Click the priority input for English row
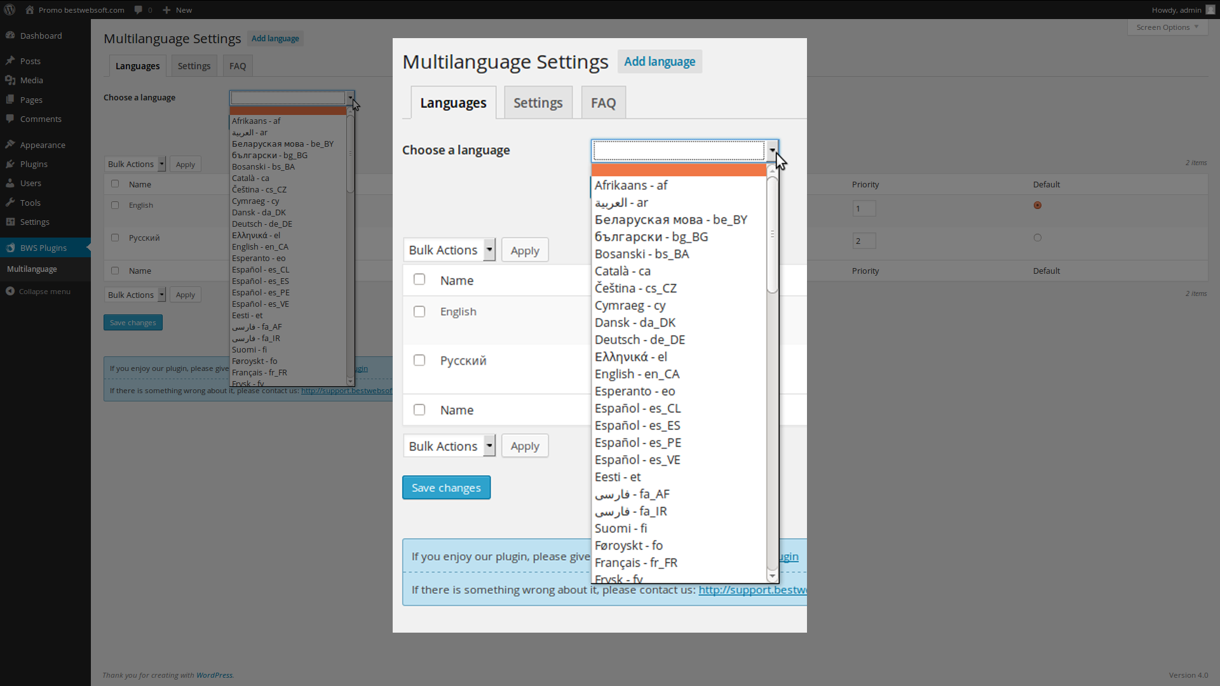 click(x=864, y=208)
